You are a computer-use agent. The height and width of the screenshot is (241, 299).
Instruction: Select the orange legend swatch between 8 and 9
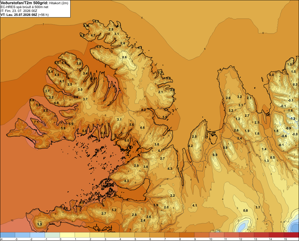coord(187,235)
